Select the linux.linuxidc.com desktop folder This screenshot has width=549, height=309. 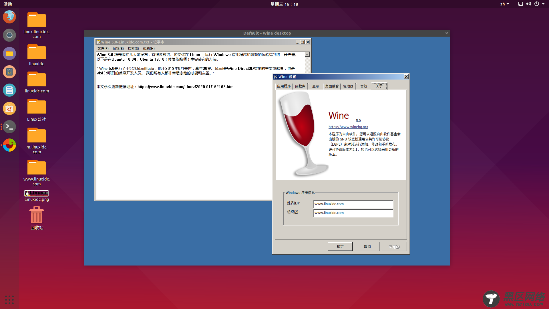point(37,25)
